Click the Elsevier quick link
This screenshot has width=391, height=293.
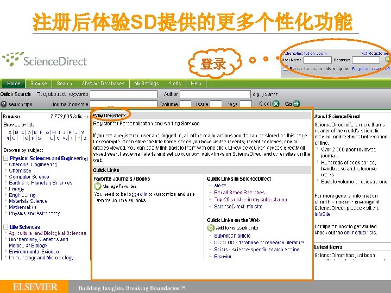click(223, 256)
